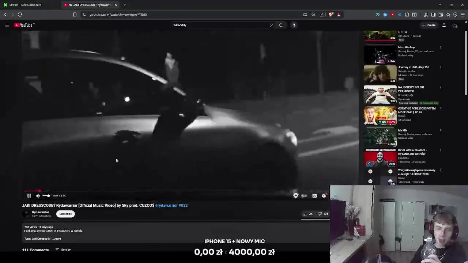Click the #022 hashtag link
Screen dimensions: 468x263
(183, 205)
